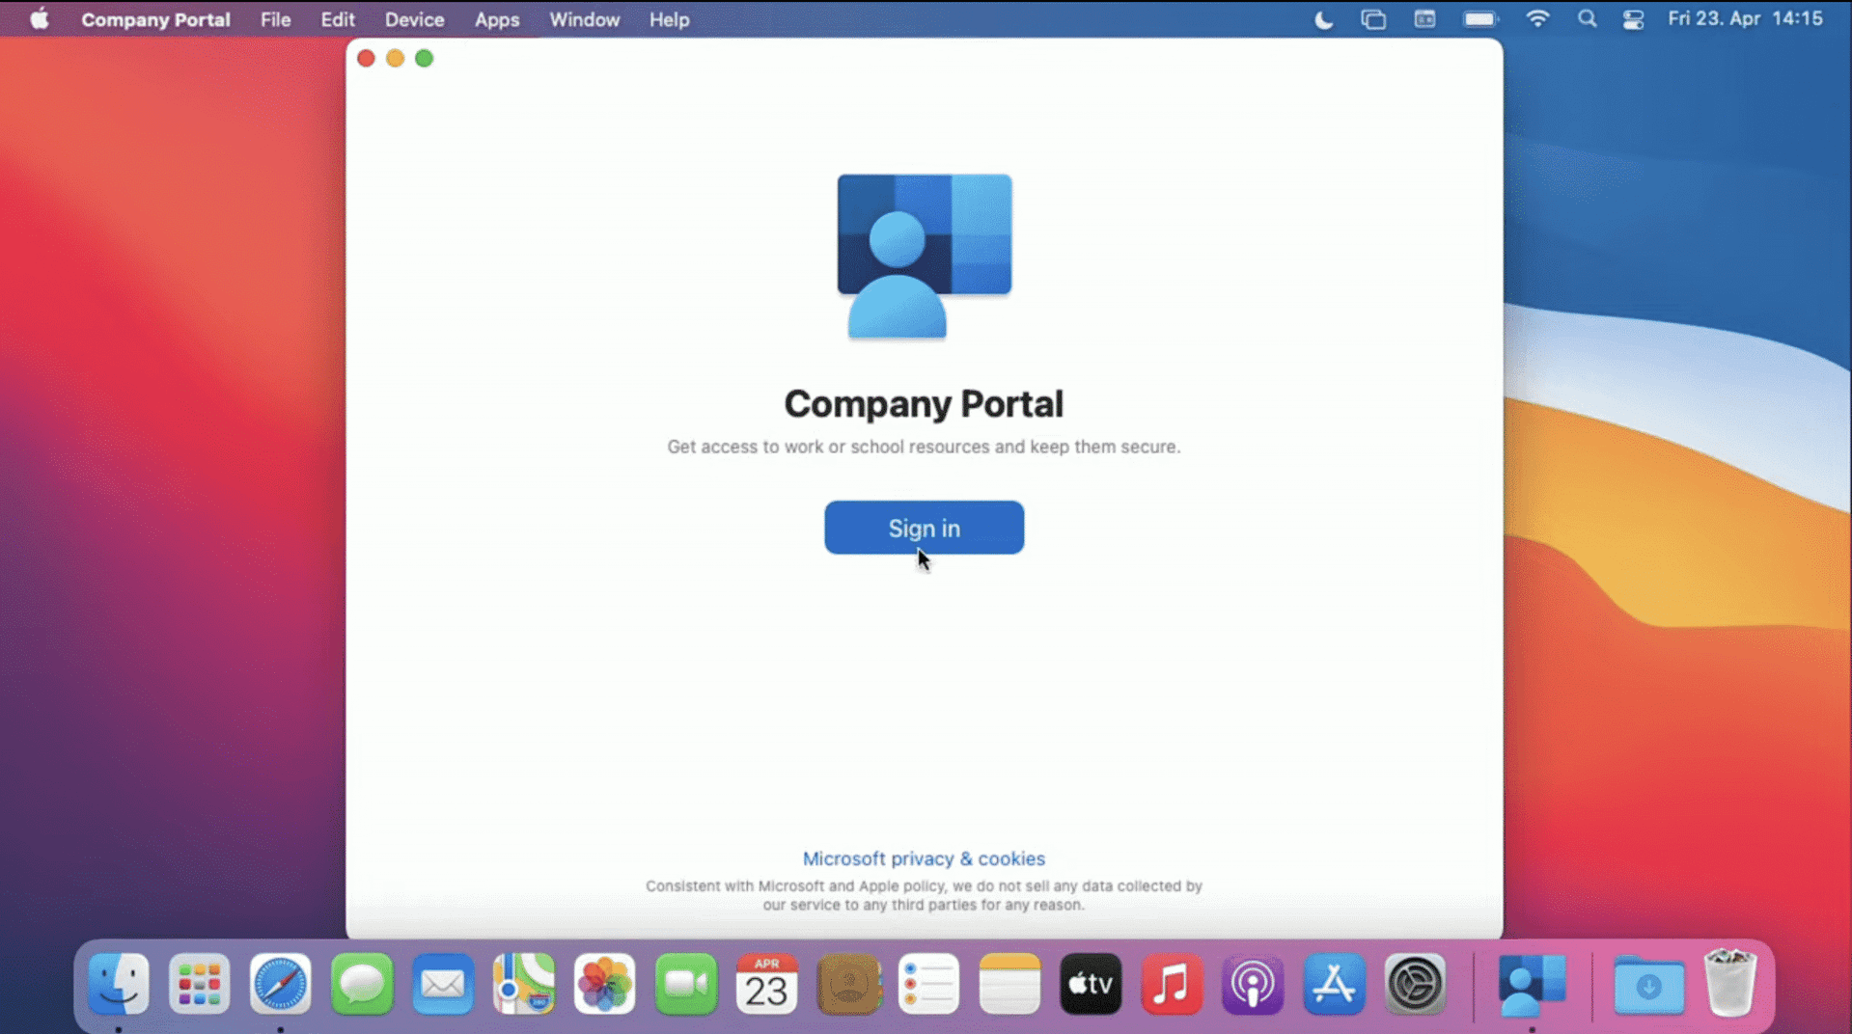The width and height of the screenshot is (1852, 1034).
Task: Click the Company Portal logo image
Action: [x=924, y=257]
